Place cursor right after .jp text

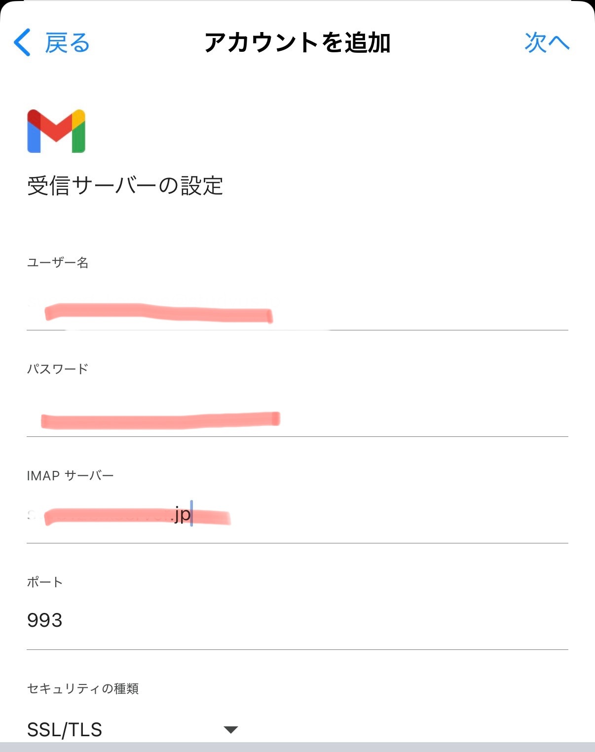[191, 514]
